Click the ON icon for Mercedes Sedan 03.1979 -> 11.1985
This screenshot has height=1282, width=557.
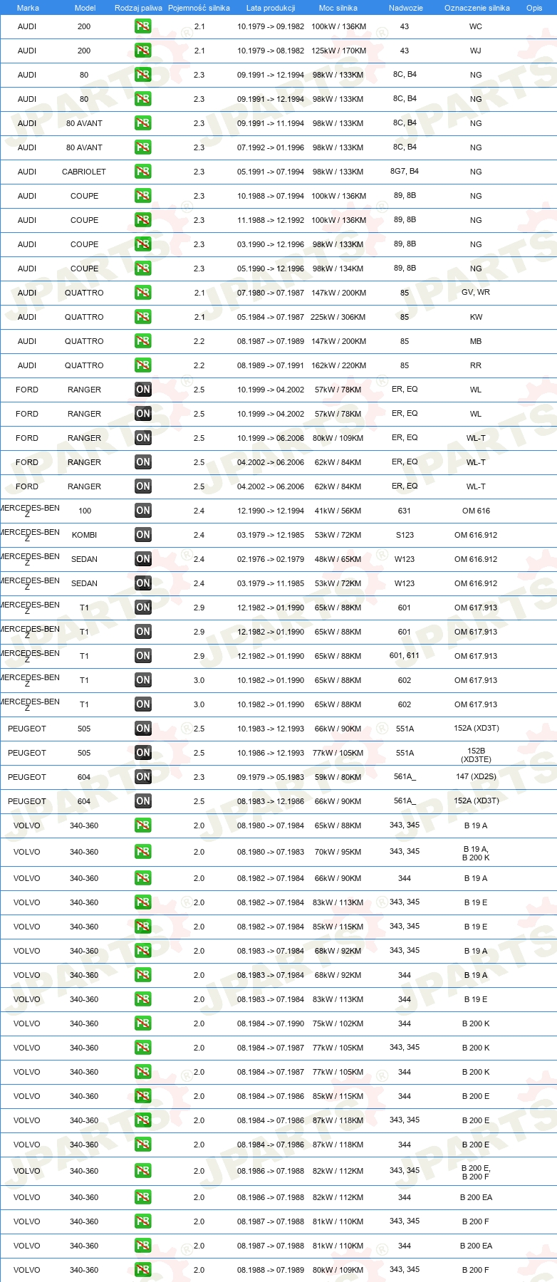pyautogui.click(x=143, y=583)
